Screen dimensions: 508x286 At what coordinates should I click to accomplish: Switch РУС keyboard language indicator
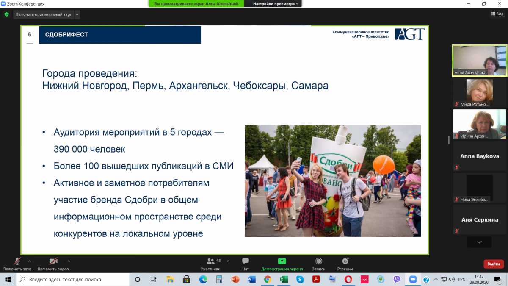coord(462,280)
